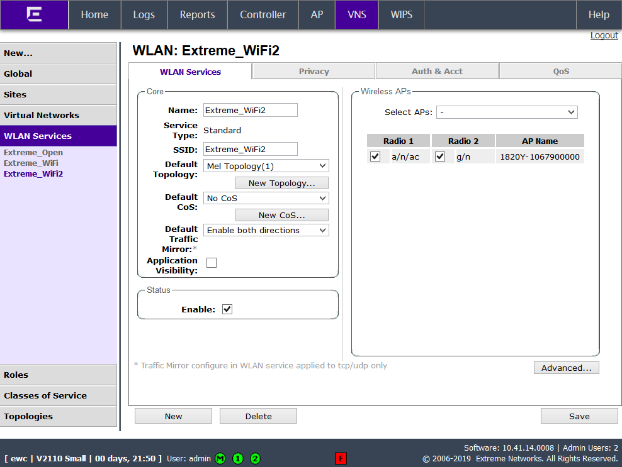
Task: Select Extreme_Open in the sidebar list
Action: pyautogui.click(x=33, y=153)
